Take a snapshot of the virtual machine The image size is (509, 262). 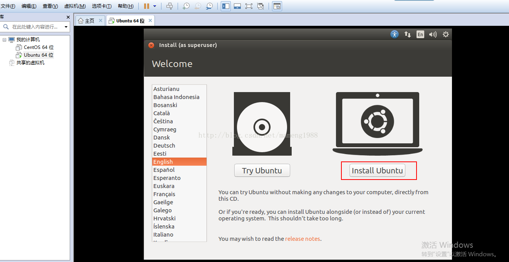click(186, 6)
